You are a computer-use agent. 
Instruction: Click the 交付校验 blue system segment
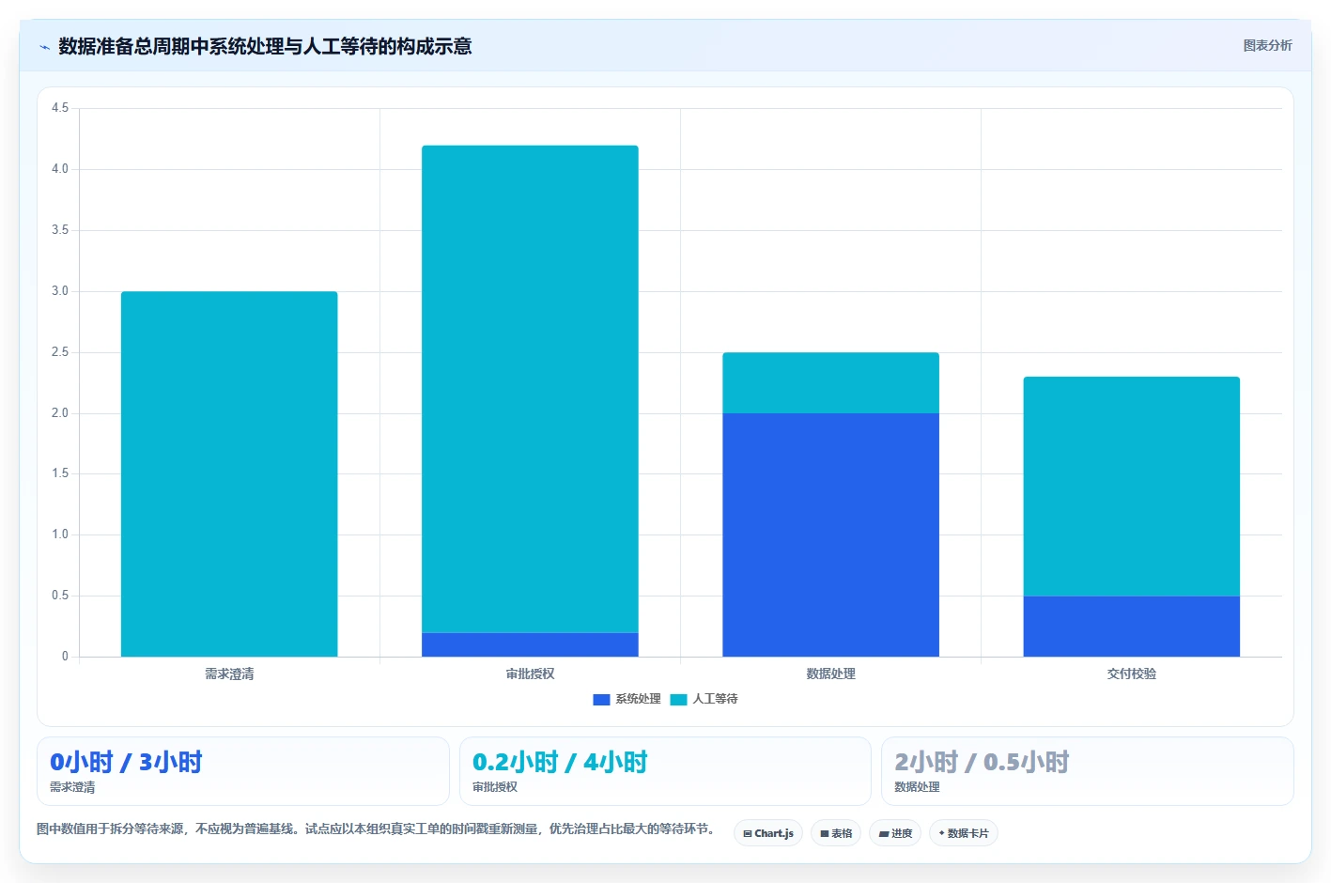tap(1131, 627)
